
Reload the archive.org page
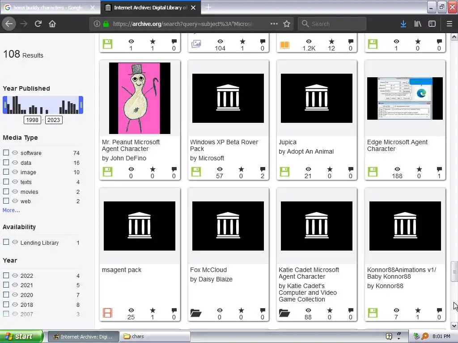tap(38, 24)
